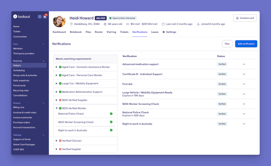Collapse sidebar with the back arrow button

(40, 17)
